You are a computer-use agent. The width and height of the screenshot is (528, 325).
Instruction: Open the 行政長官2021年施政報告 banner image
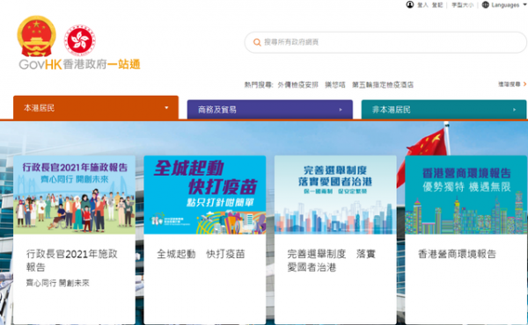click(75, 195)
